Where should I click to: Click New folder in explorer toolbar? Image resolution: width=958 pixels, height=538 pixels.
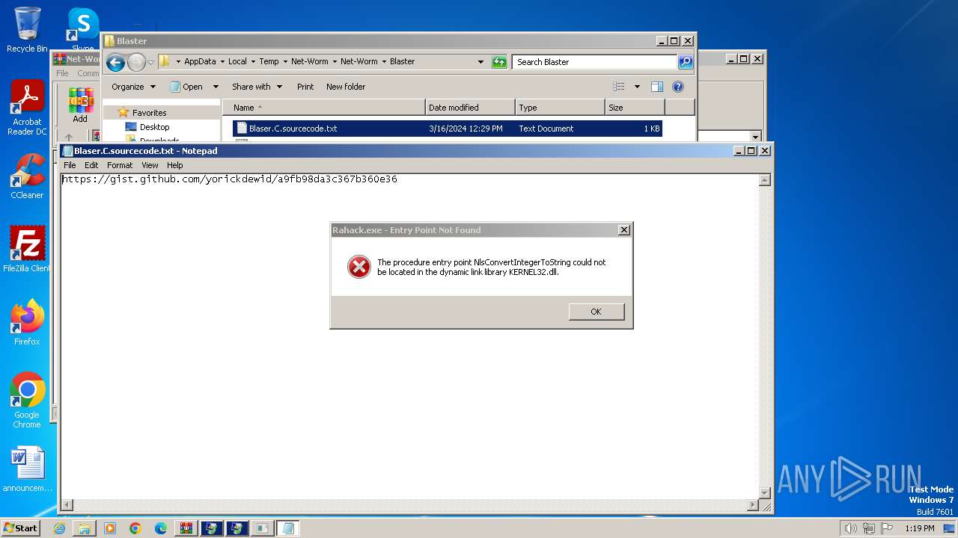(x=346, y=87)
